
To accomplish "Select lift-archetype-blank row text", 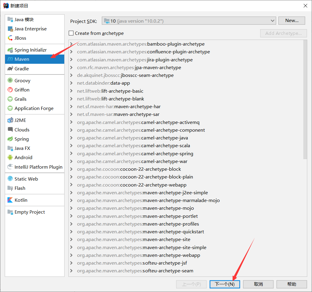I will coord(110,99).
